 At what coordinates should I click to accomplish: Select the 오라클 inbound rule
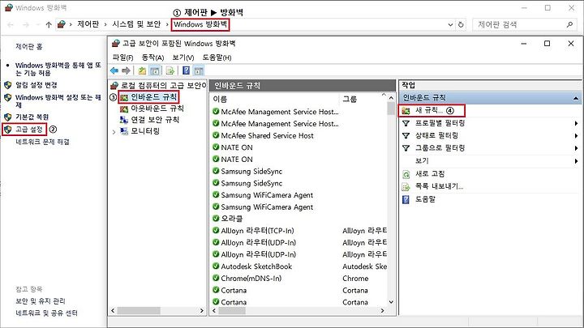click(x=232, y=219)
